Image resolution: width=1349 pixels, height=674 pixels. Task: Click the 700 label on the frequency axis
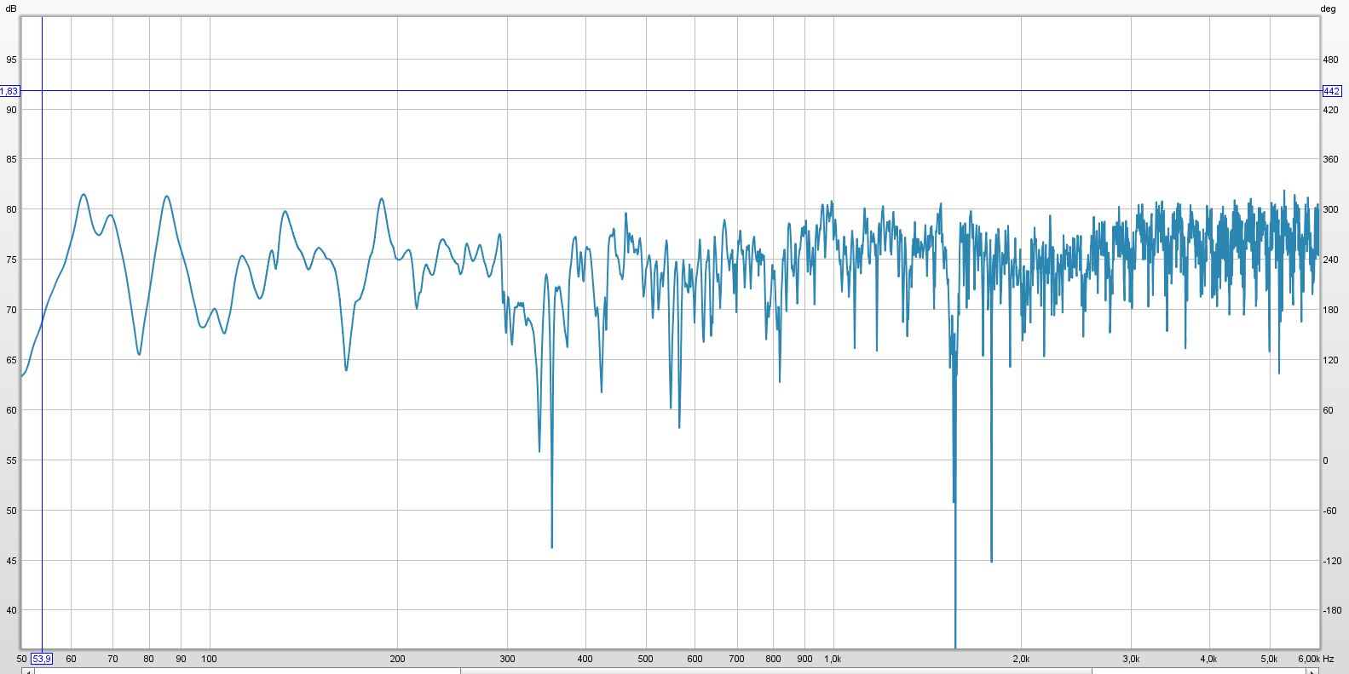[x=737, y=659]
